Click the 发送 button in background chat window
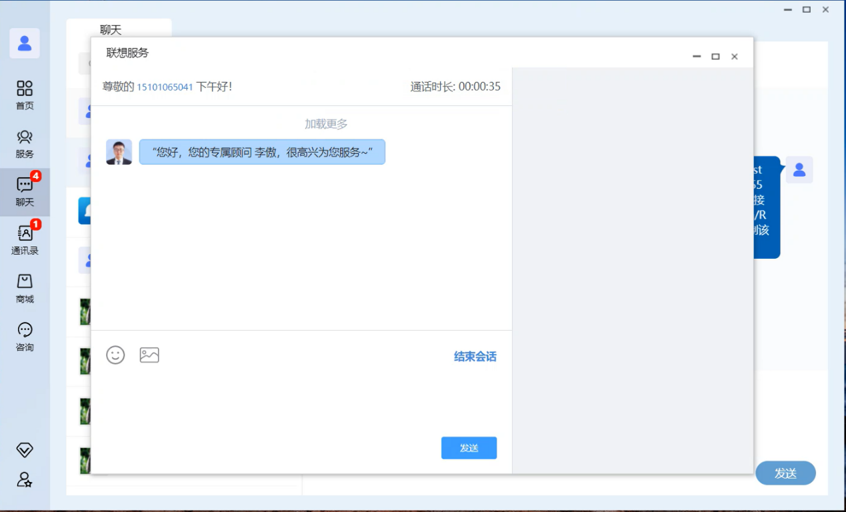Viewport: 846px width, 512px height. coord(785,473)
